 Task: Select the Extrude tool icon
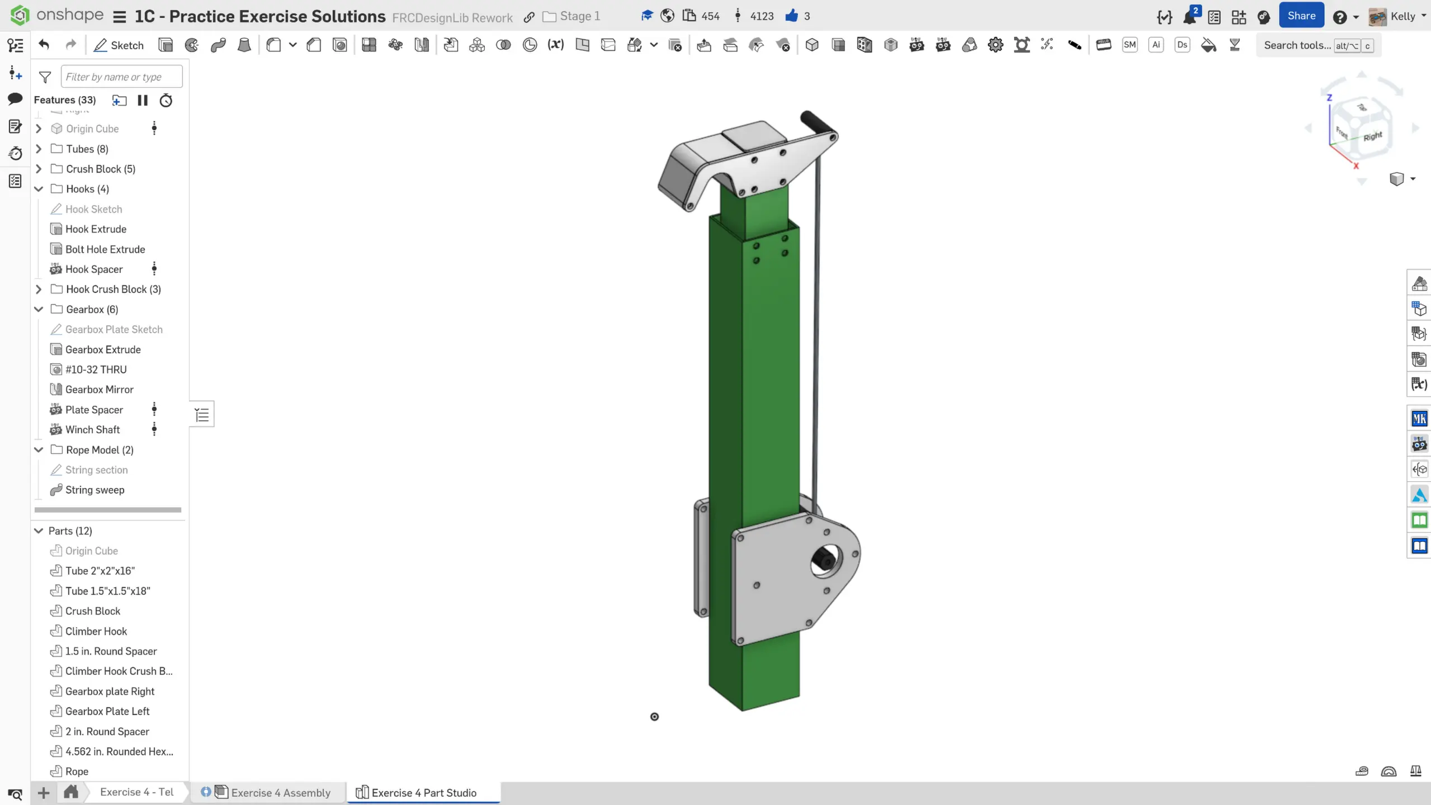point(166,45)
